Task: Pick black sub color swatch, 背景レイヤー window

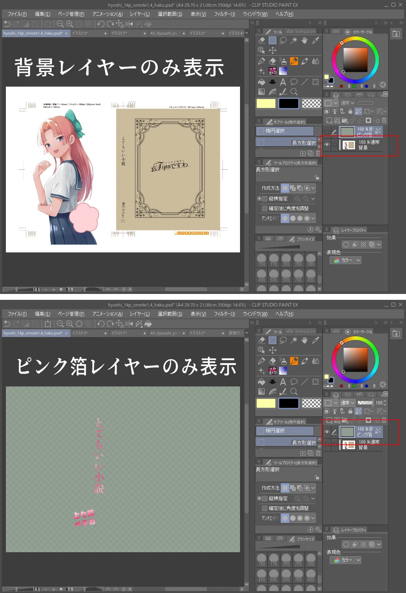Action: (x=289, y=103)
